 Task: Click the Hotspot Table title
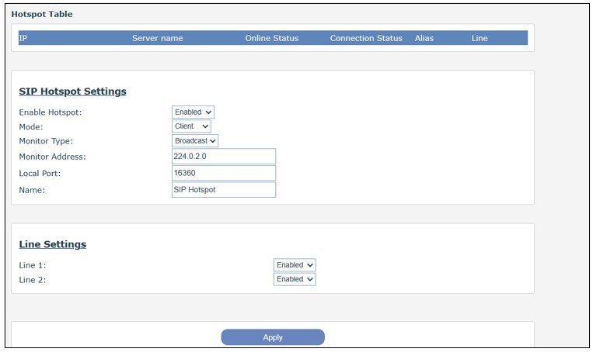coord(42,14)
